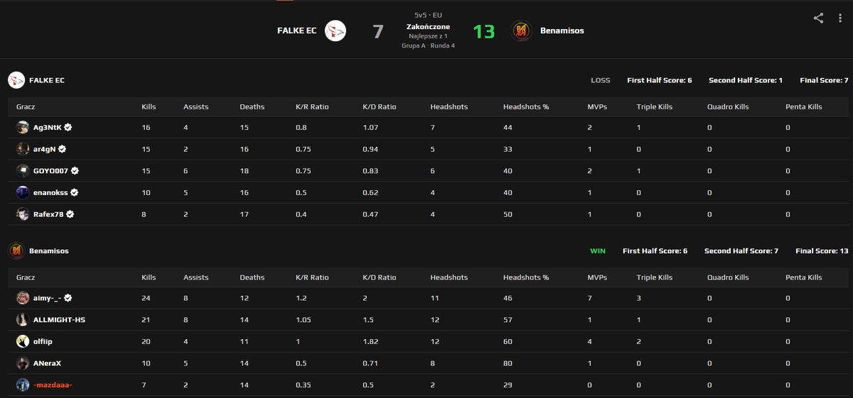Open enanokss player profile link
853x398 pixels.
click(x=50, y=192)
